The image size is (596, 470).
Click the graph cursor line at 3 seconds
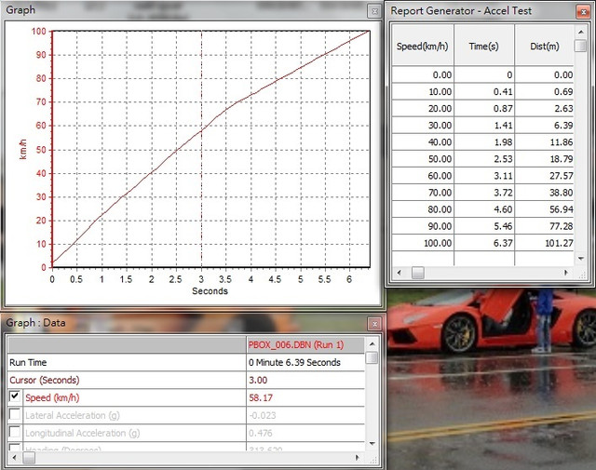pos(201,149)
